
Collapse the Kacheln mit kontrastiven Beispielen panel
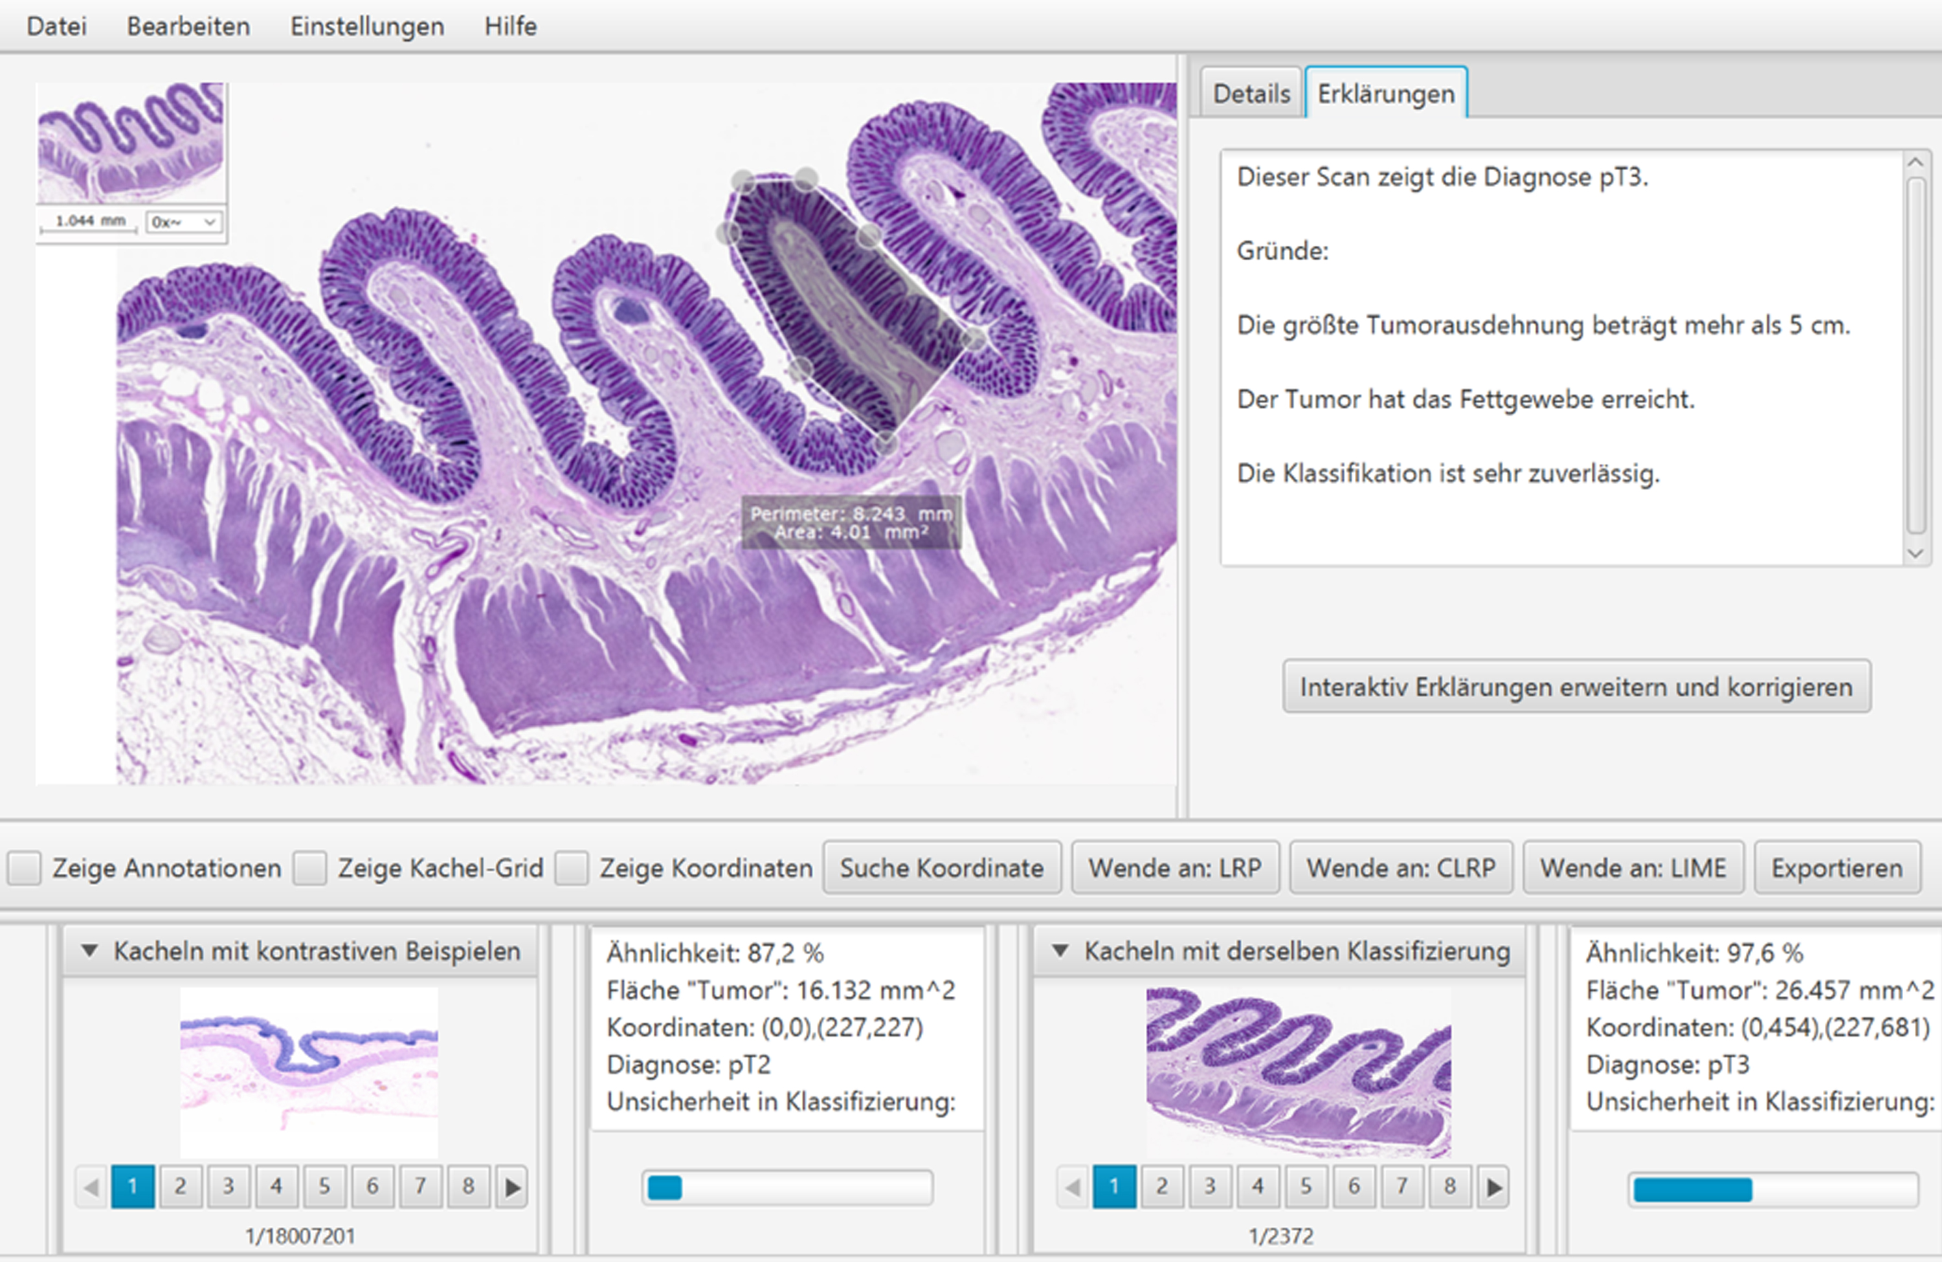coord(90,950)
